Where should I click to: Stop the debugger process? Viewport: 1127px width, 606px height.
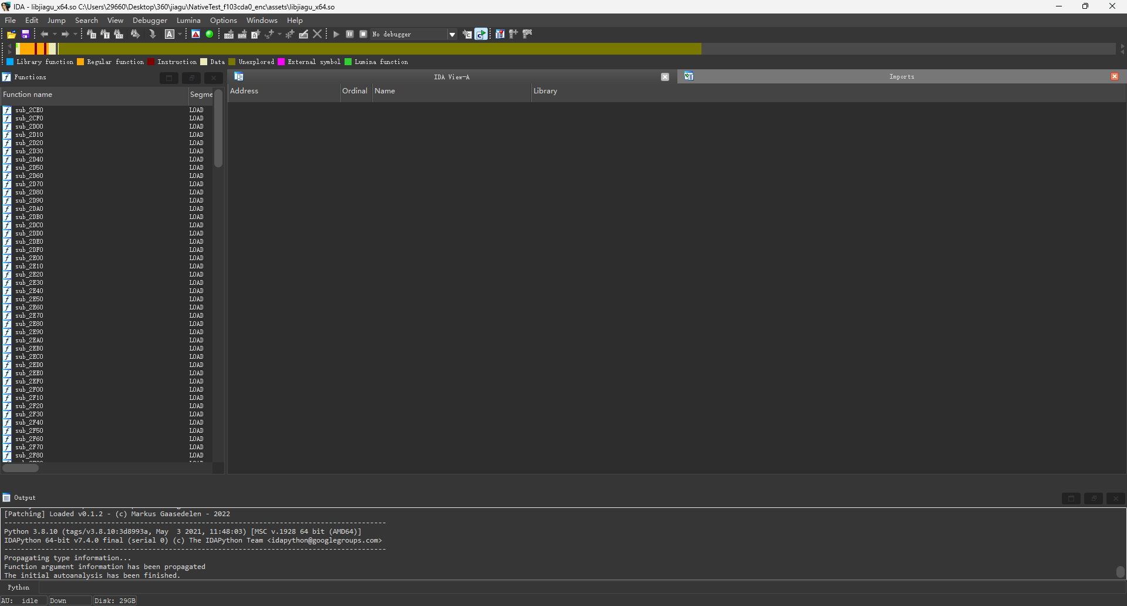[363, 34]
